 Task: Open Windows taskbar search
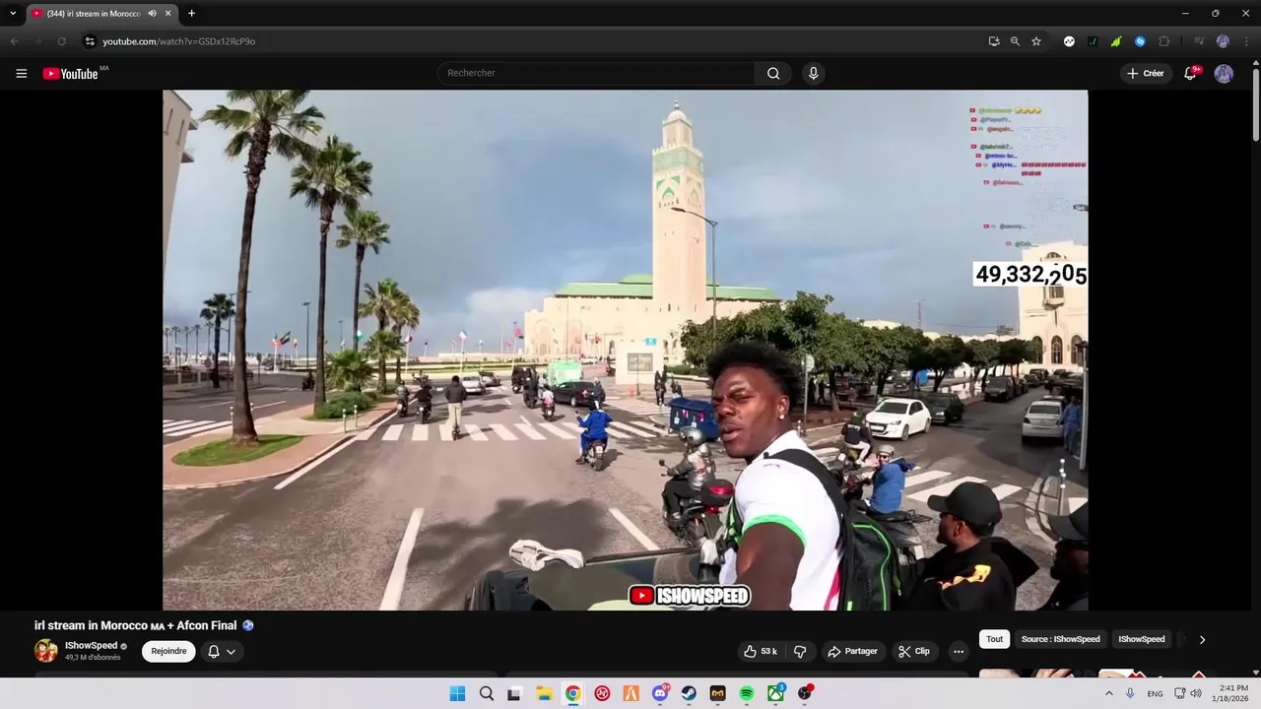[x=486, y=693]
